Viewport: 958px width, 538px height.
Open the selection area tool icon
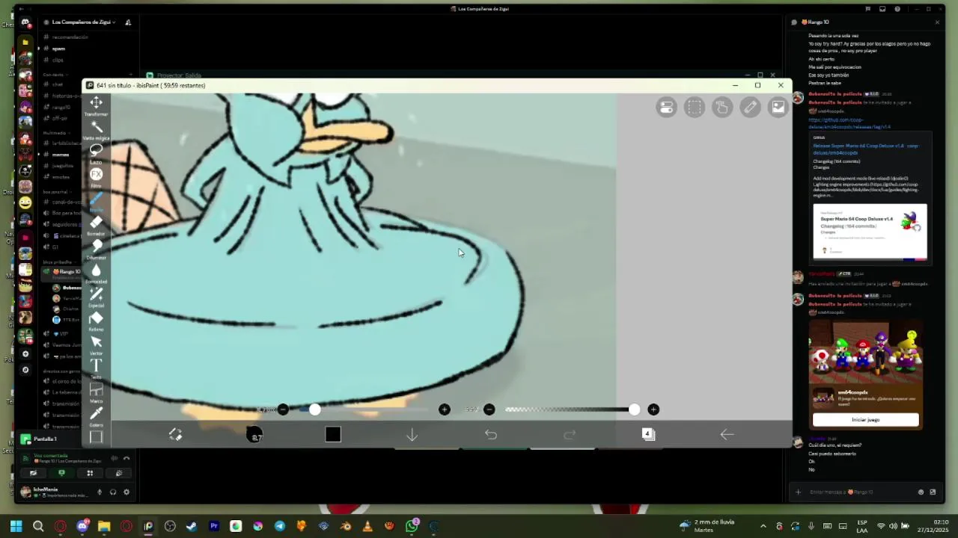[695, 108]
